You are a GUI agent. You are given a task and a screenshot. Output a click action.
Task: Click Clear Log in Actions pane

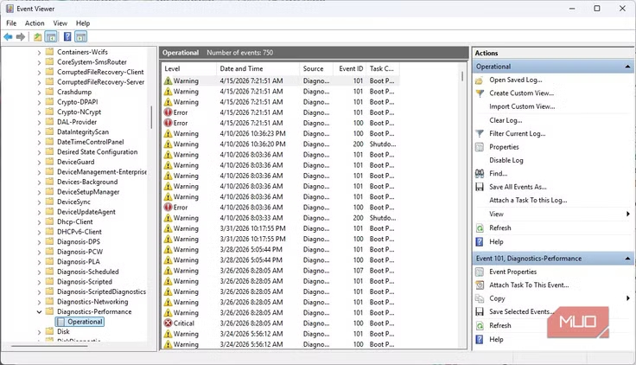pos(506,120)
